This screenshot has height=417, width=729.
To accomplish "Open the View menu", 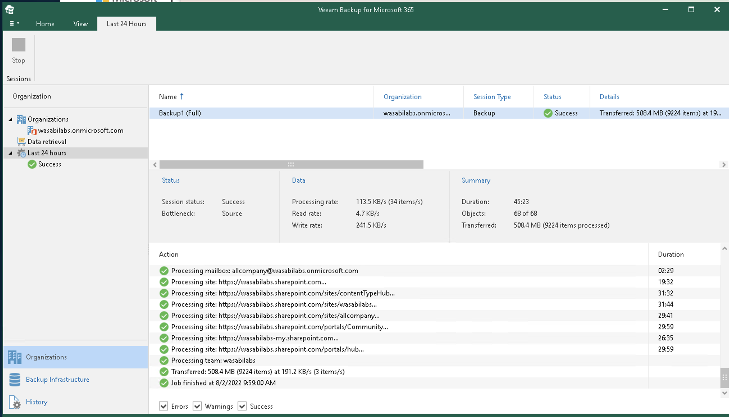I will click(x=80, y=24).
